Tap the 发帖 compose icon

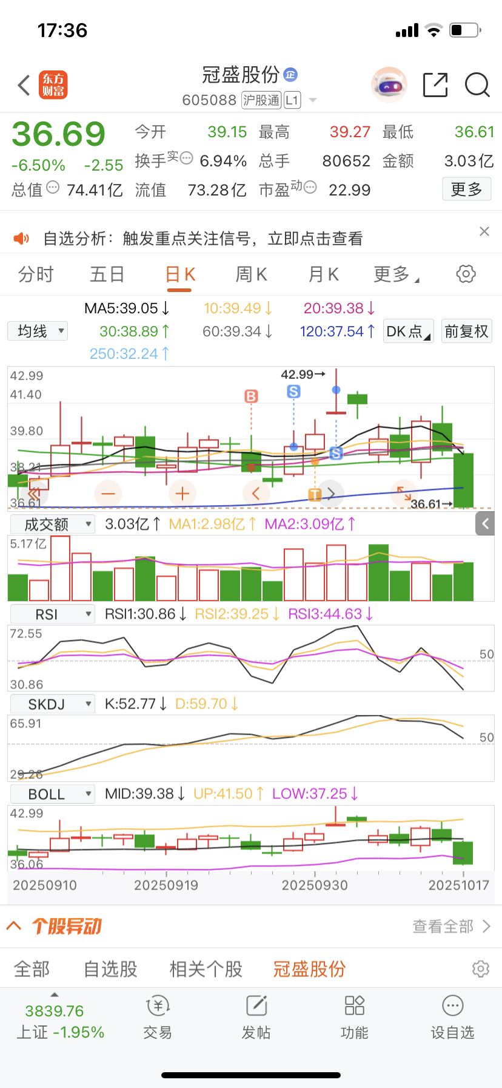256,1005
